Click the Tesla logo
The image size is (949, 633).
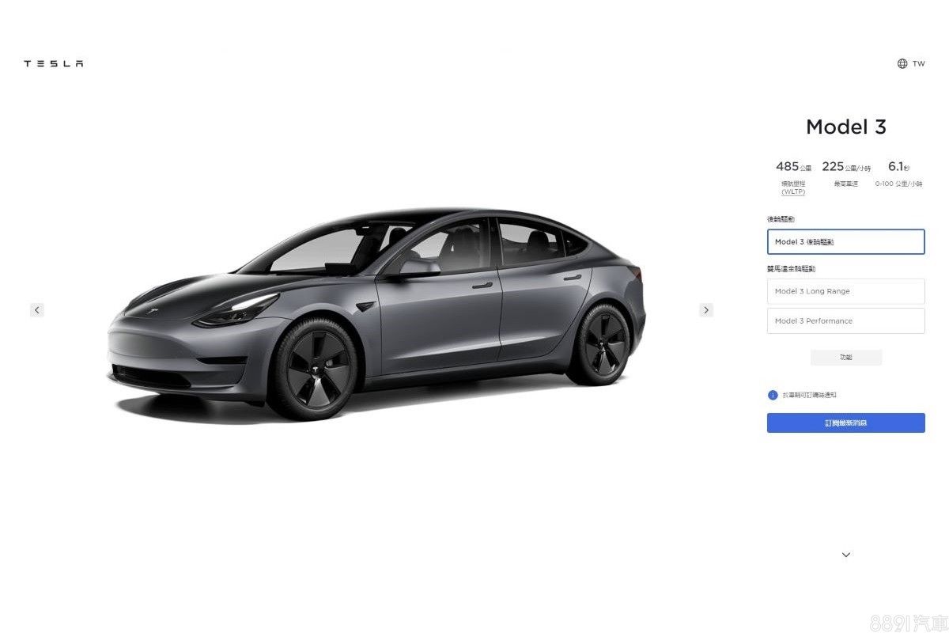(x=53, y=63)
